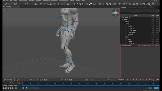The width and height of the screenshot is (162, 91).
Task: Step to previous frame
Action: pos(134,80)
